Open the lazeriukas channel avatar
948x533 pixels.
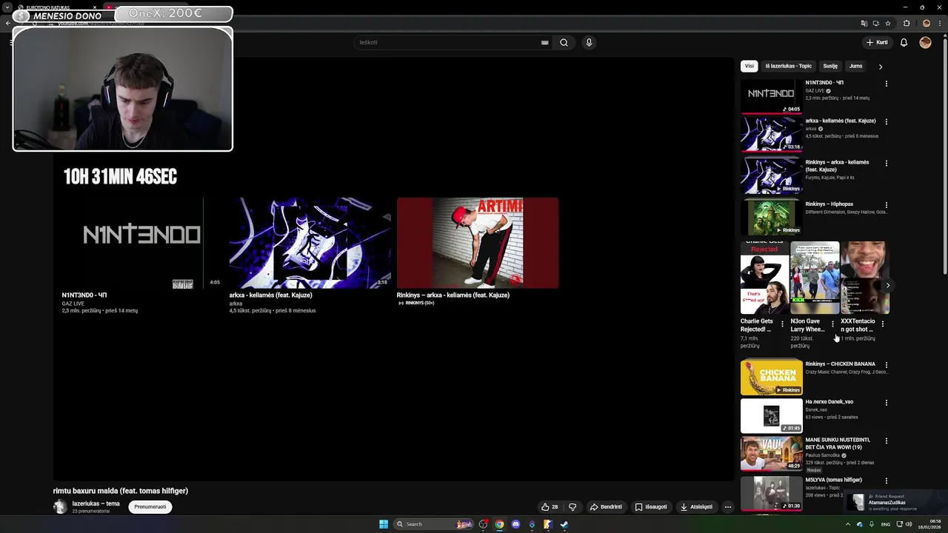pos(60,507)
